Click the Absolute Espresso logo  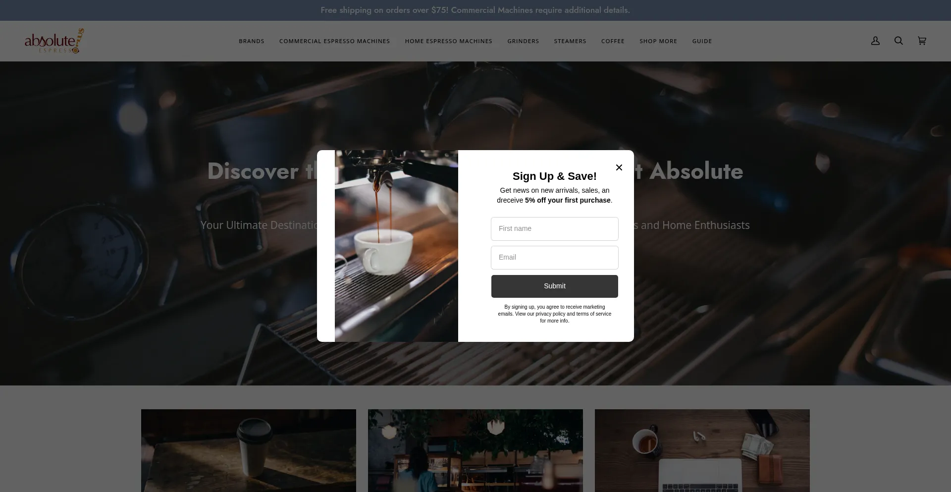coord(54,41)
